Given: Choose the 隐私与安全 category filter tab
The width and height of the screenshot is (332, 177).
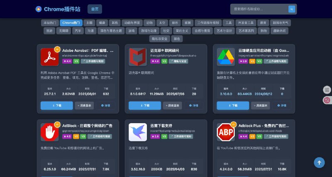Looking at the screenshot, I should pyautogui.click(x=160, y=39).
